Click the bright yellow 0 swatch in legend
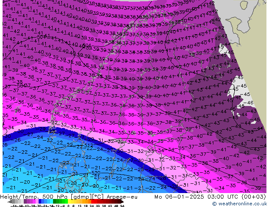Image resolution: width=269 pixels, height=207 pixels. tap(69, 202)
